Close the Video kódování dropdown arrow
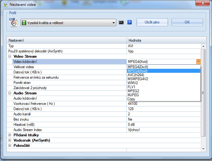This screenshot has height=161, width=212. tap(198, 62)
